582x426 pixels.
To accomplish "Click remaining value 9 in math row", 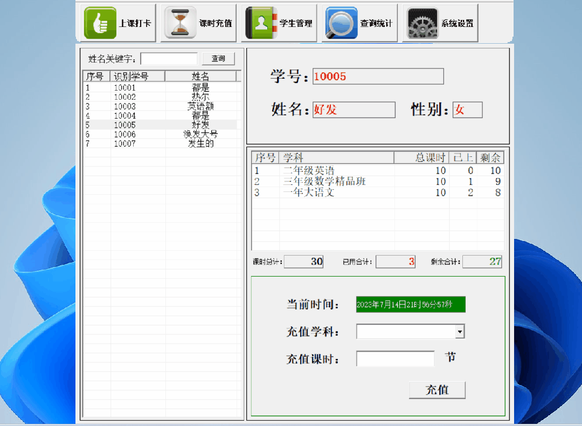I will click(x=498, y=182).
